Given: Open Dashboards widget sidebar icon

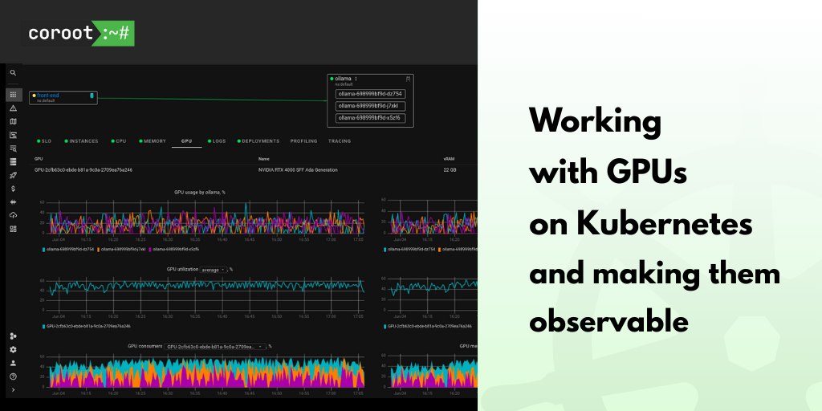Looking at the screenshot, I should 13,229.
